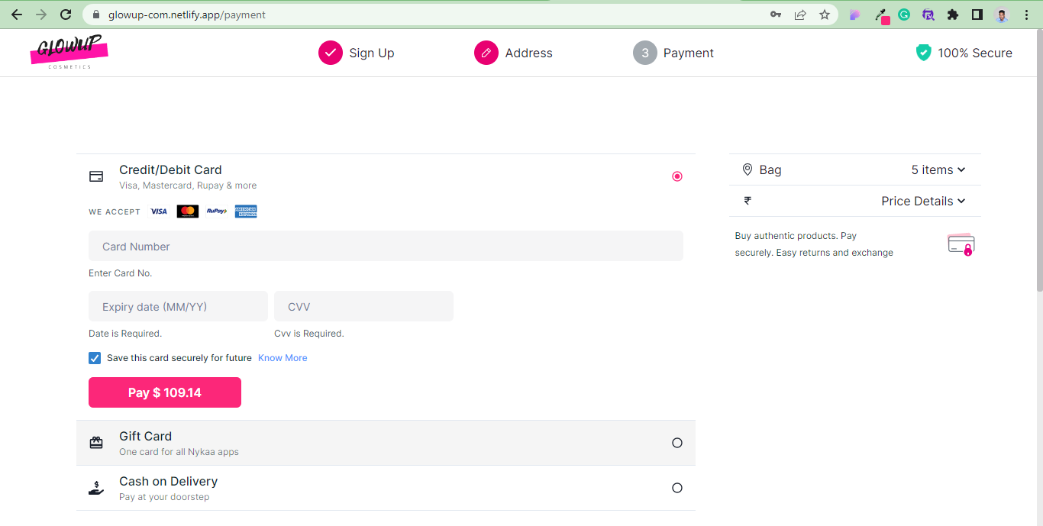The height and width of the screenshot is (526, 1043).
Task: Click the 'WE ACCEPT' label
Action: click(115, 211)
